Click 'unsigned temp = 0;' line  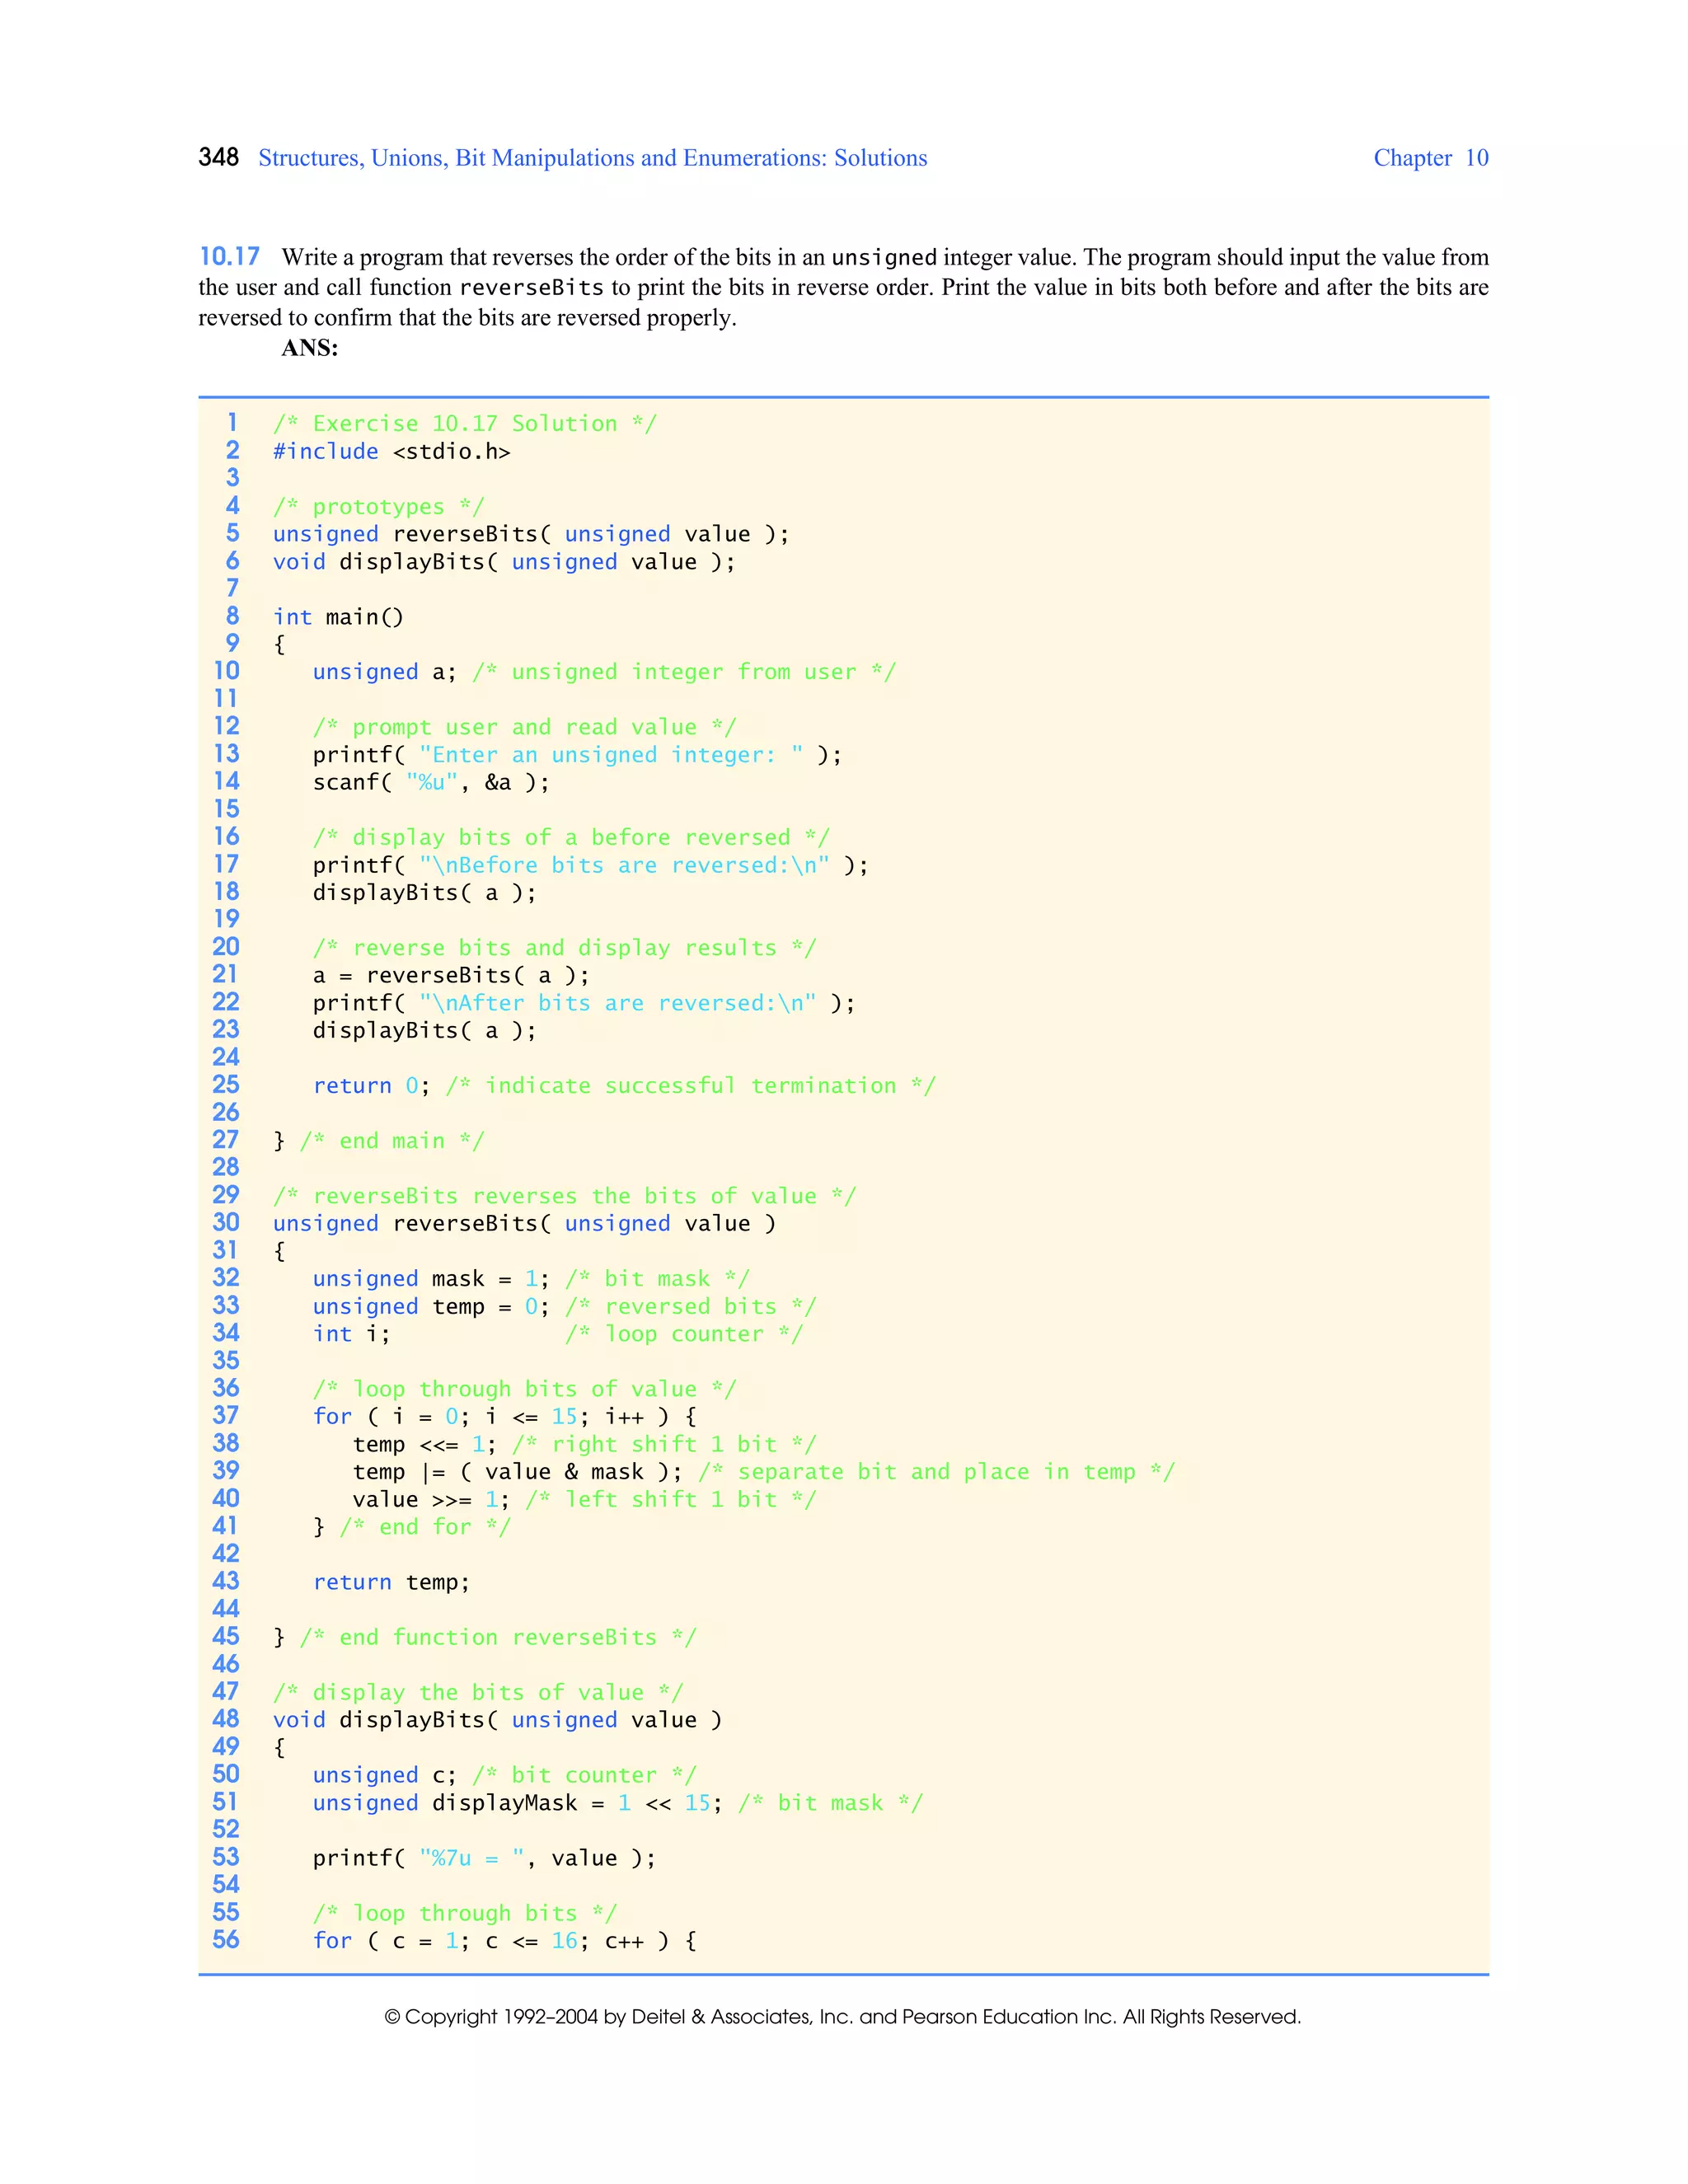[x=564, y=1307]
